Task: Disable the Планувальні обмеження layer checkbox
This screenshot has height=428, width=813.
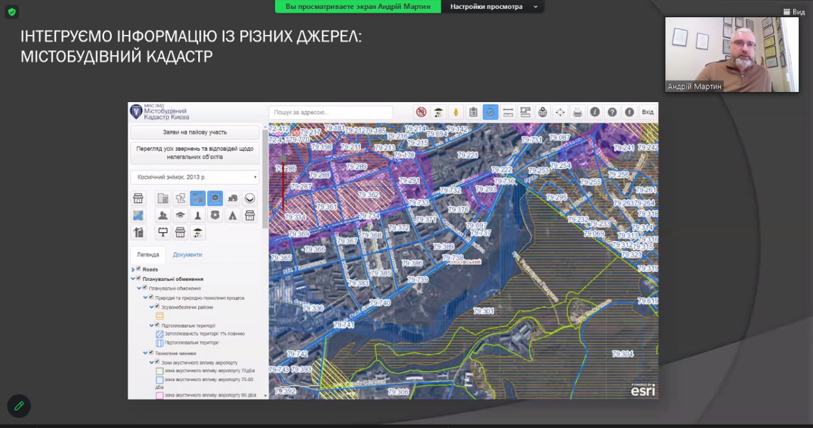Action: [x=138, y=279]
